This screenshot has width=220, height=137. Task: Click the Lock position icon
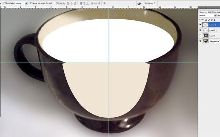pyautogui.click(x=212, y=20)
